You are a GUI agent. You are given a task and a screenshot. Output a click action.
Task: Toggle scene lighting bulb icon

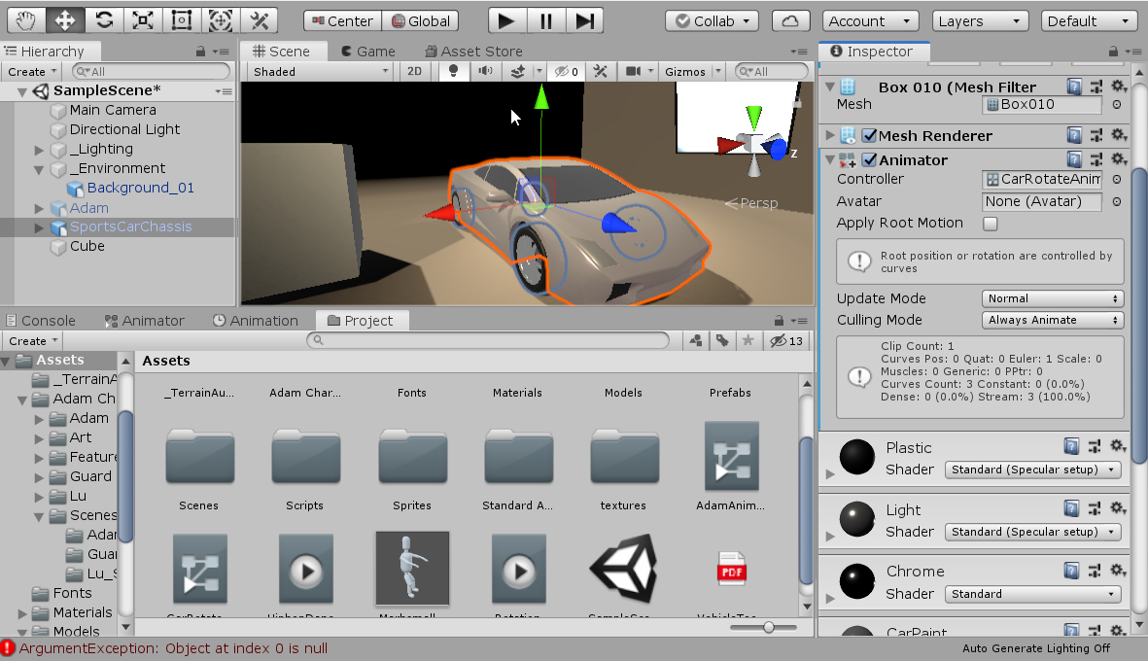tap(452, 71)
